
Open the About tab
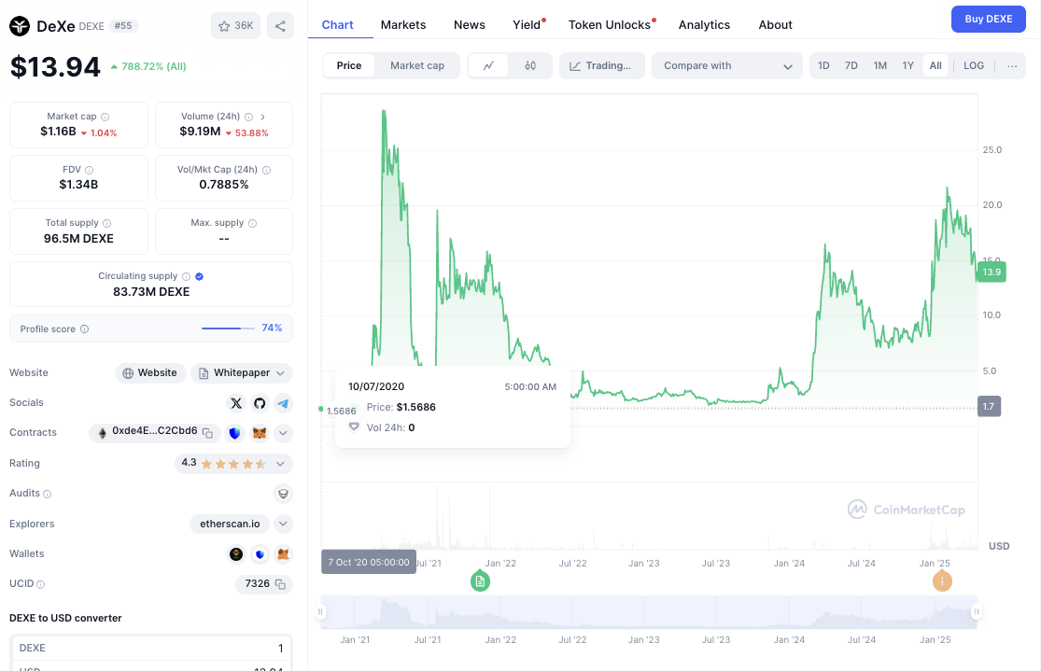click(x=776, y=25)
